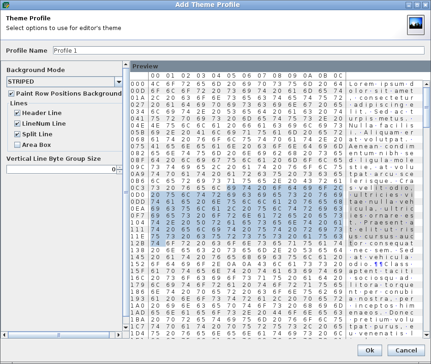Click the application icon in title bar
The height and width of the screenshot is (364, 431).
coord(5,5)
